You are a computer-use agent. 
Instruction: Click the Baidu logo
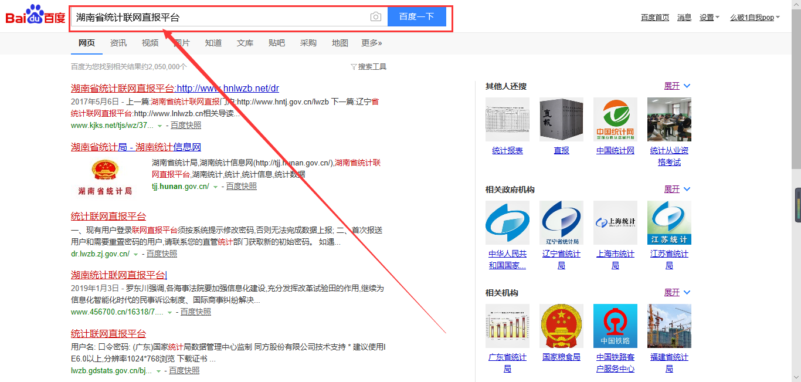click(x=35, y=16)
